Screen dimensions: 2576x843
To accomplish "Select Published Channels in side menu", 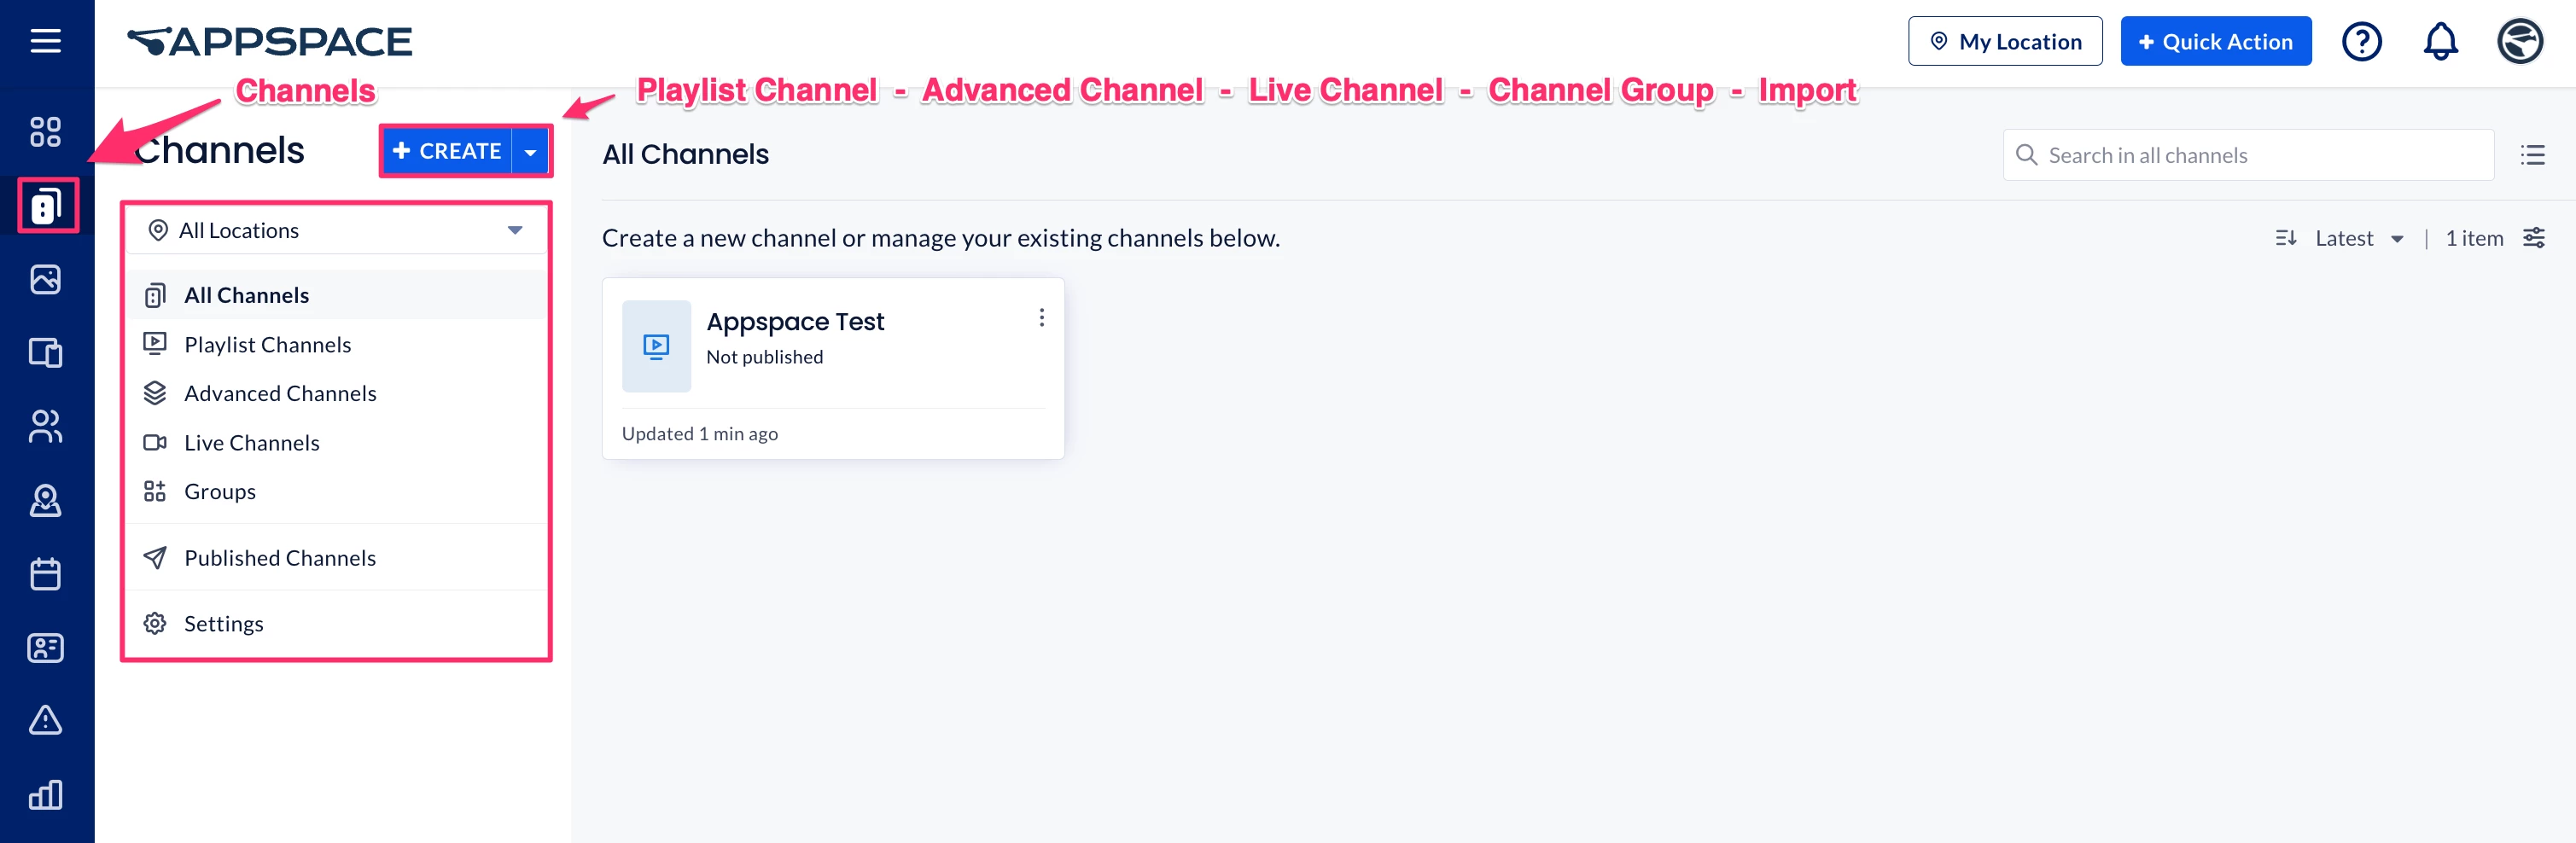I will [x=337, y=558].
